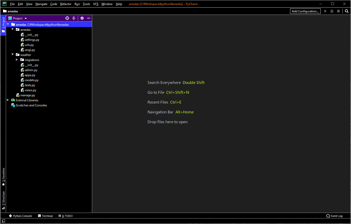Click the "Navigation Bar" hint text

point(160,112)
